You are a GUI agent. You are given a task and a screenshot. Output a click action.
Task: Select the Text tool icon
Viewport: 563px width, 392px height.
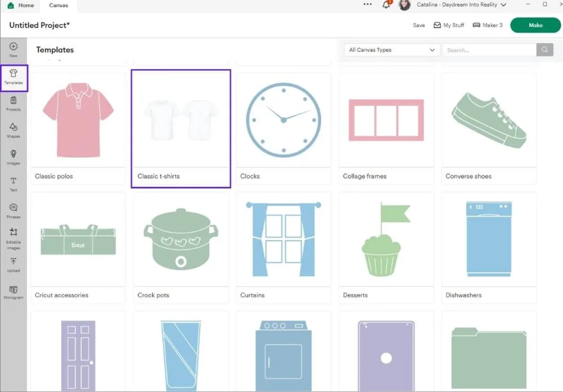pyautogui.click(x=14, y=184)
